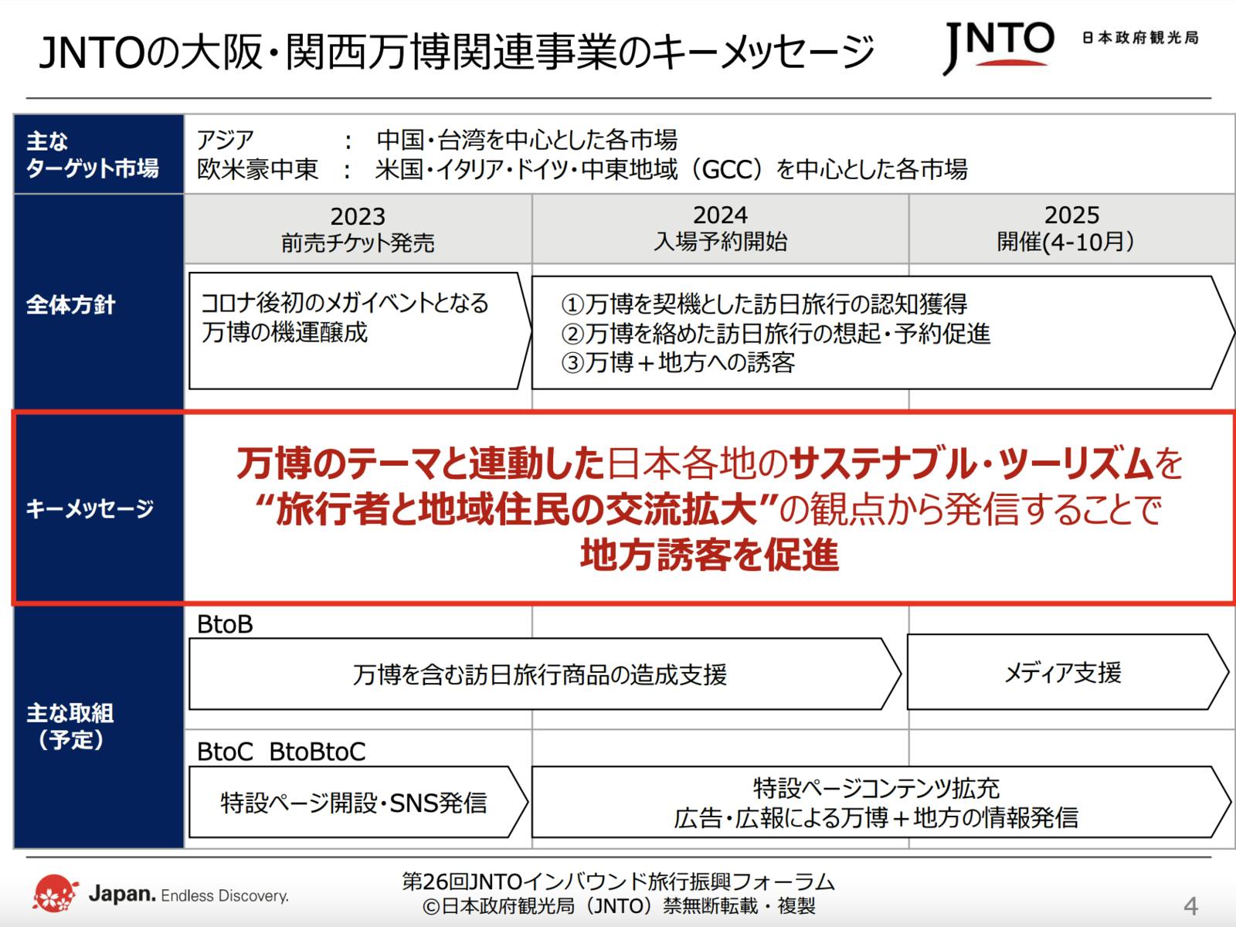Click the 'BtoC BtoBtoC' label

(281, 751)
